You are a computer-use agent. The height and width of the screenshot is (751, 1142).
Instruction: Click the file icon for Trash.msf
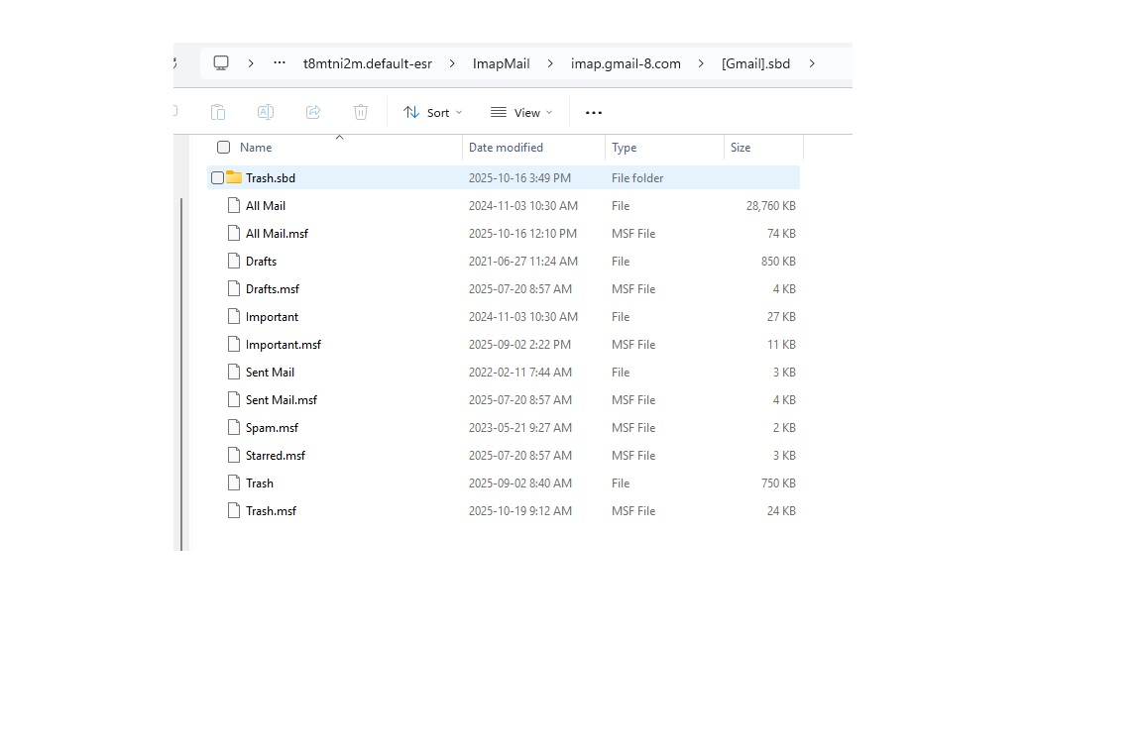pos(234,510)
